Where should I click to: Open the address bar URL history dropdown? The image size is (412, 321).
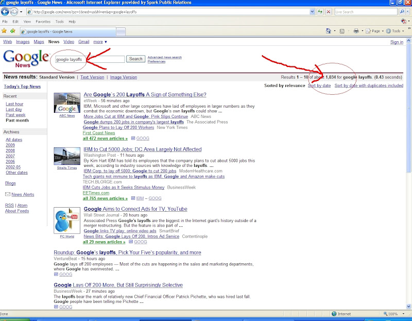coord(312,12)
